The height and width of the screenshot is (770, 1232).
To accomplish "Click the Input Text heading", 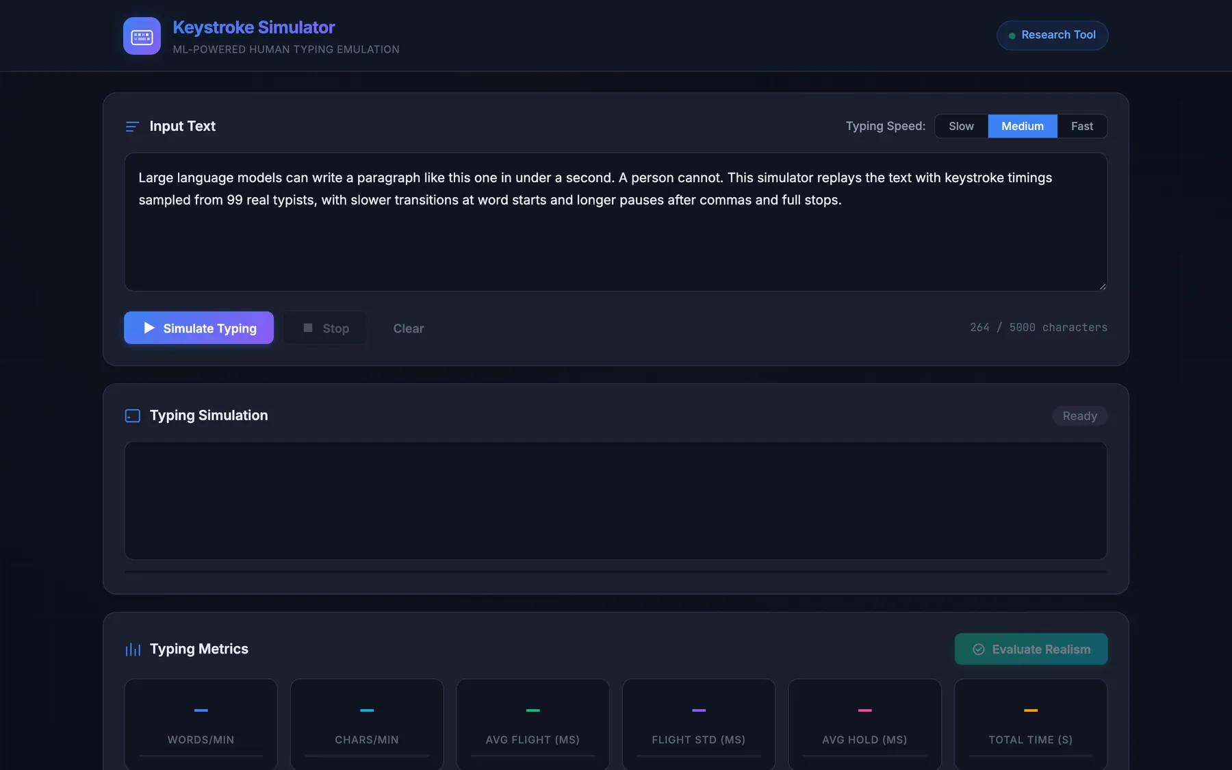I will point(183,126).
